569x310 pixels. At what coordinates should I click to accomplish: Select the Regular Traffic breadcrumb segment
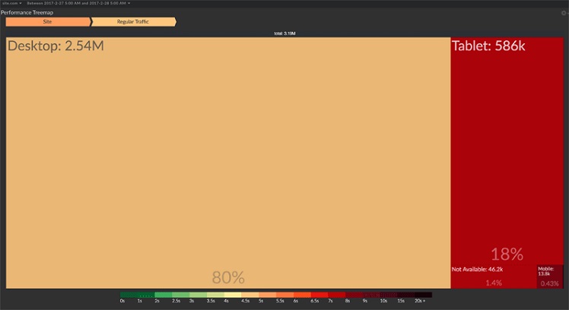point(134,22)
